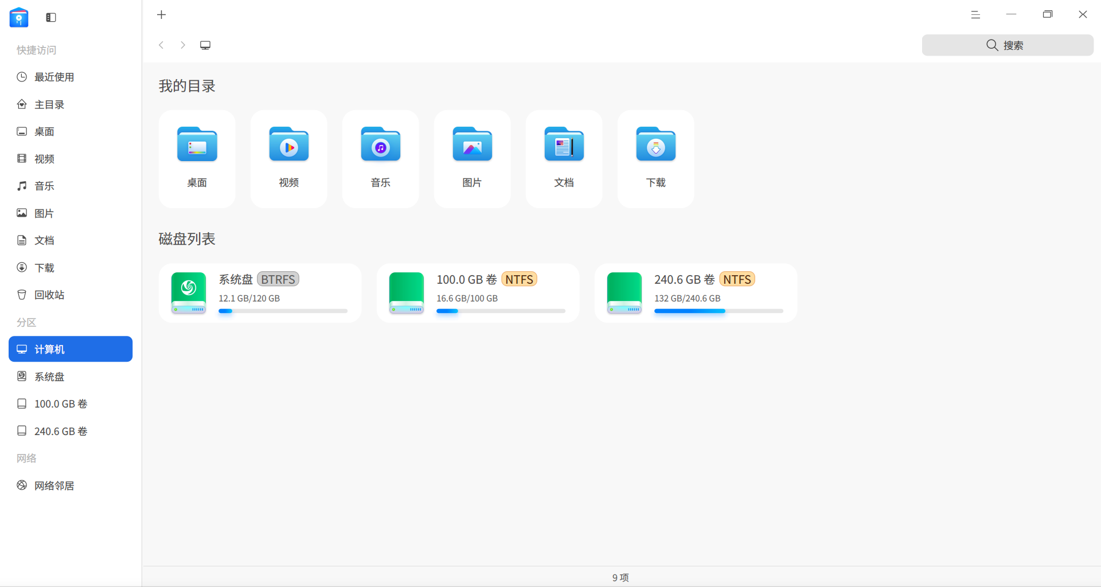This screenshot has height=587, width=1101.
Task: Click 240.6 GB 卷 usage bar
Action: pos(719,311)
